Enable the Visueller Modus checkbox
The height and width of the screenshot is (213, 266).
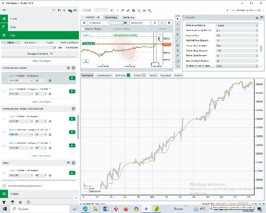[x=83, y=29]
